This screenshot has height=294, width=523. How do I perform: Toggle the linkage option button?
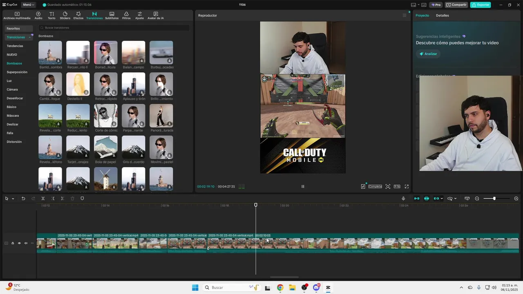coord(436,198)
